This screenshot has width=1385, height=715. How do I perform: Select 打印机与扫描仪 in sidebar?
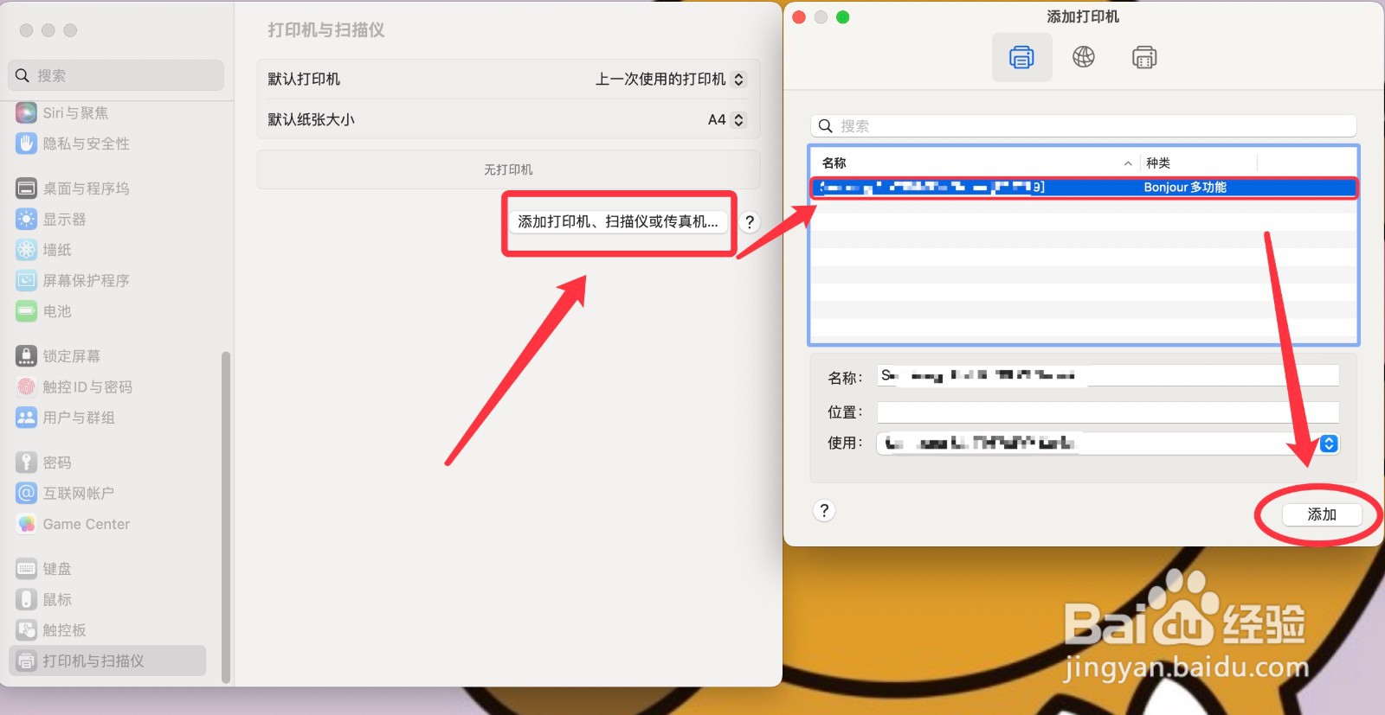coord(108,661)
